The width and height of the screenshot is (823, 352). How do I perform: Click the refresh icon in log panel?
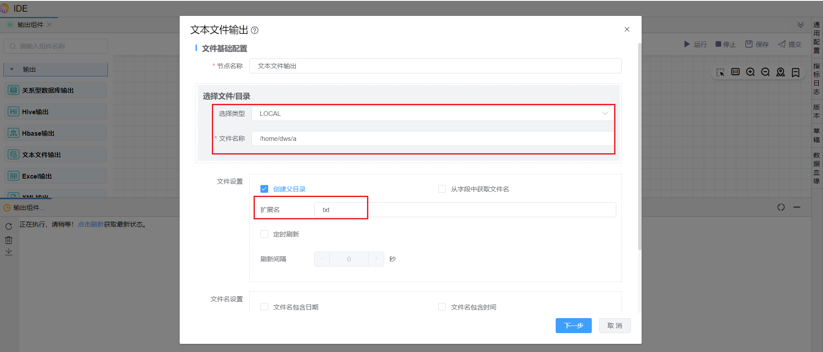pos(9,226)
